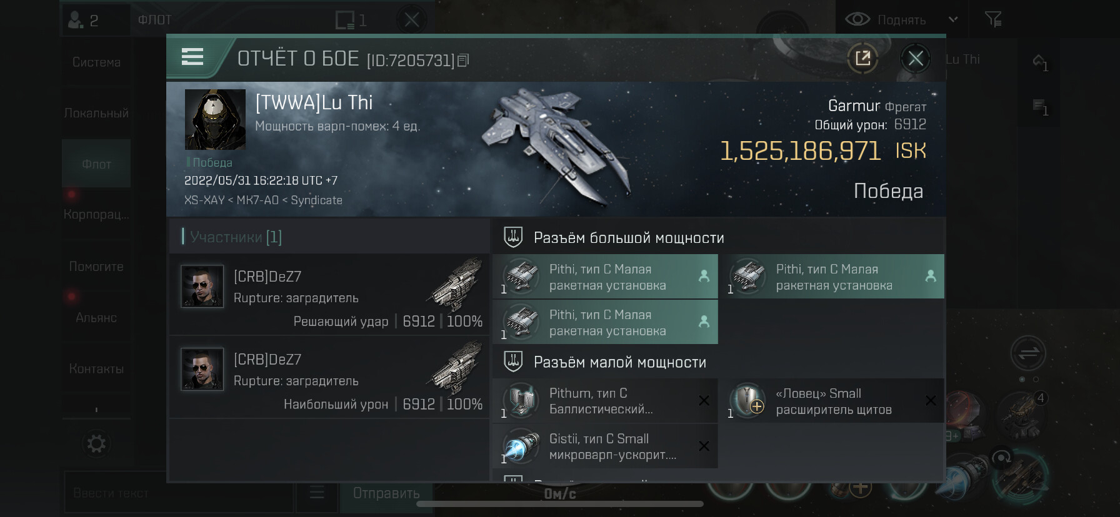Click the filter icon at top right
Viewport: 1120px width, 517px height.
click(x=993, y=19)
